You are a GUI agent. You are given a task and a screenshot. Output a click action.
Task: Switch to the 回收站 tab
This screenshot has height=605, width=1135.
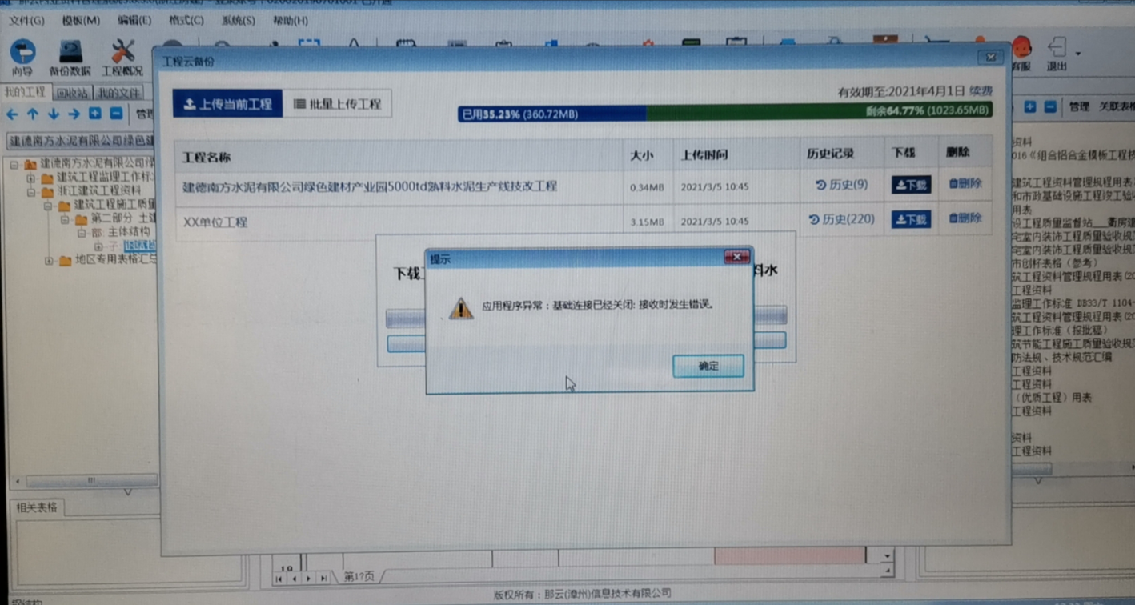[x=72, y=93]
